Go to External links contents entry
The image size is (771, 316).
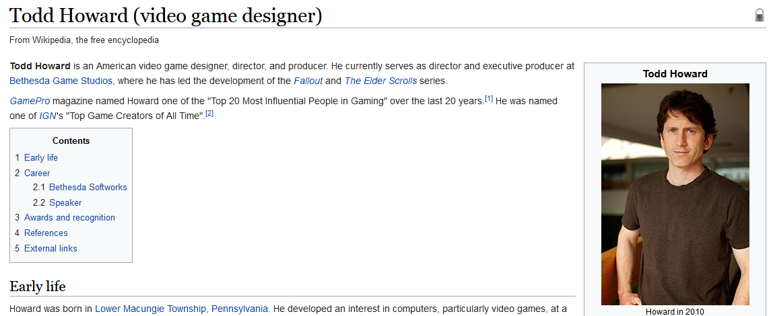pyautogui.click(x=51, y=248)
